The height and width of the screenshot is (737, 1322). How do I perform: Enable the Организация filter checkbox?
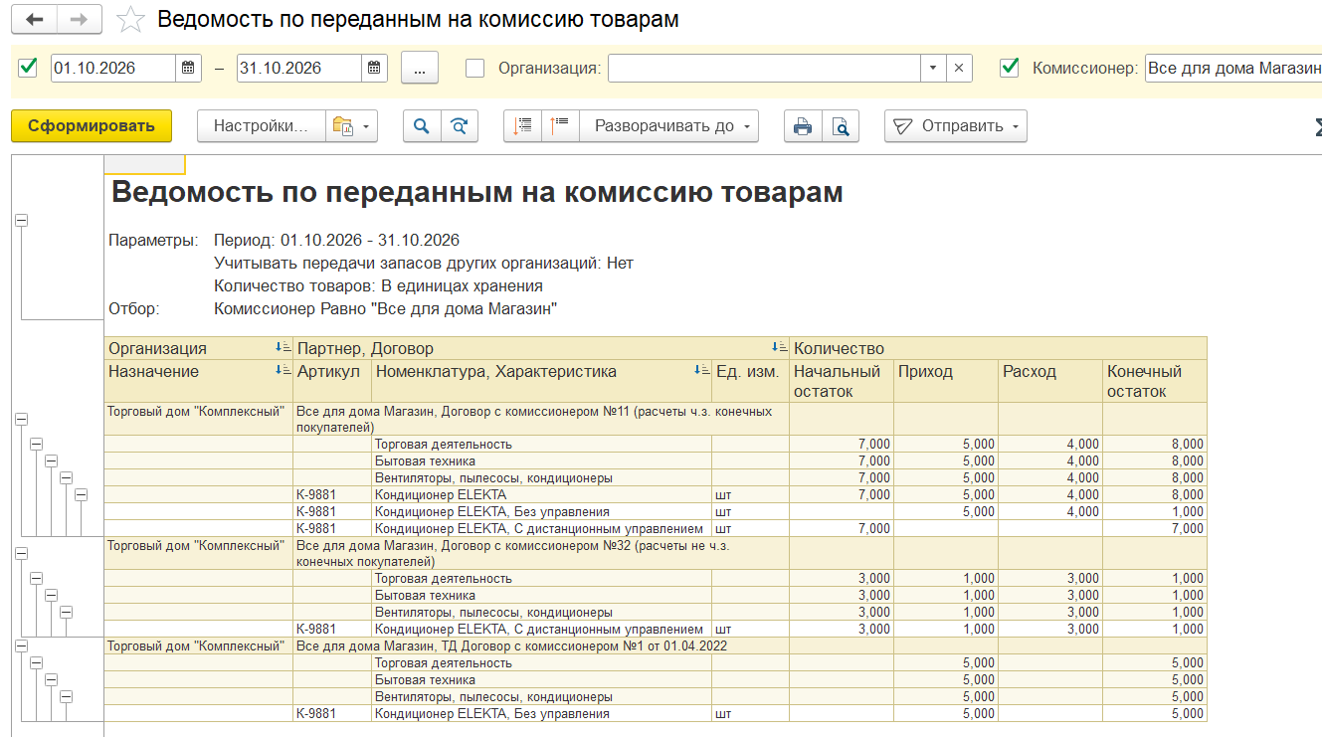475,68
